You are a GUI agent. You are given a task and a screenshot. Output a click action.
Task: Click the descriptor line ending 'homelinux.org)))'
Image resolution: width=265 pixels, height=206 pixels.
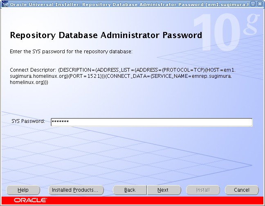click(29, 82)
